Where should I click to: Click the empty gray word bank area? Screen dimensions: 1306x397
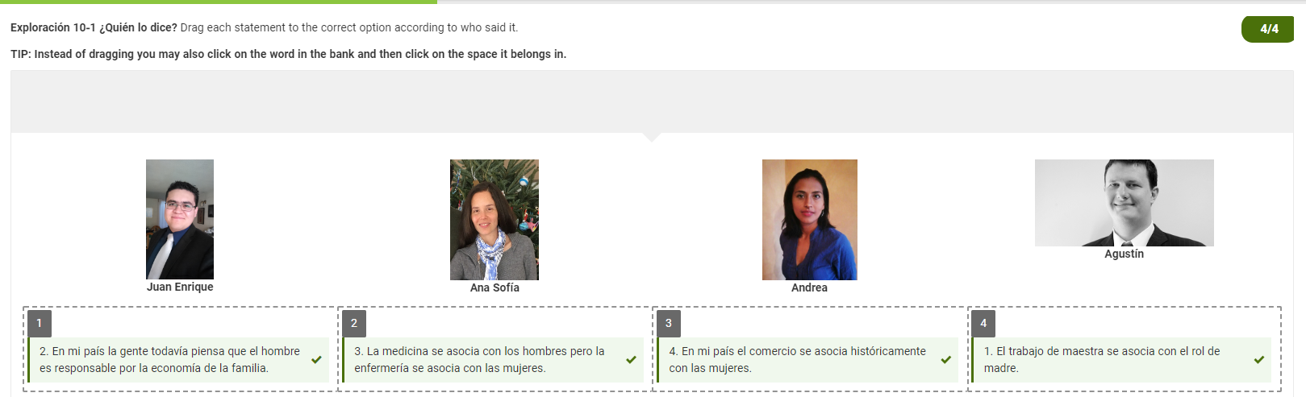[x=652, y=101]
